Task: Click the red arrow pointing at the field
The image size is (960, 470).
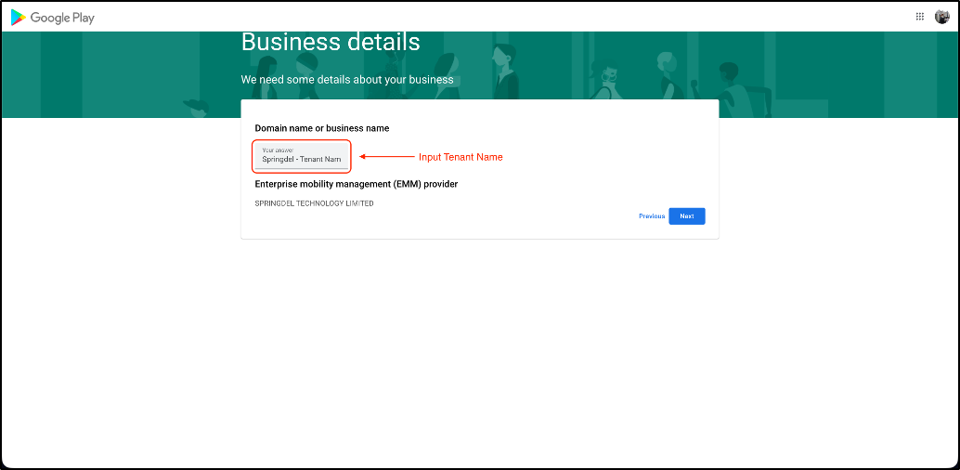Action: (x=386, y=157)
